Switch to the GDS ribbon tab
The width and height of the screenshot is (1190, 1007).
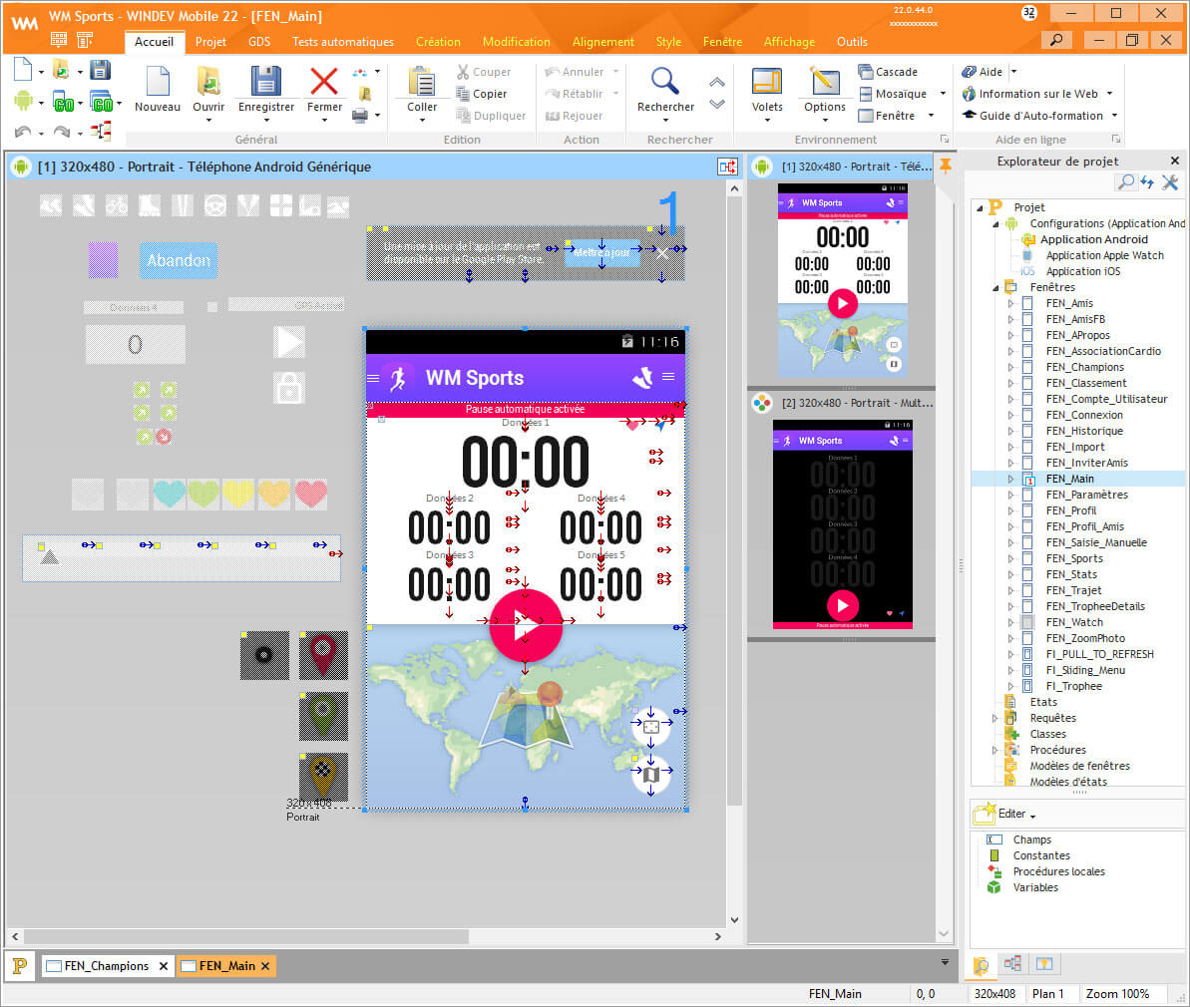click(258, 42)
